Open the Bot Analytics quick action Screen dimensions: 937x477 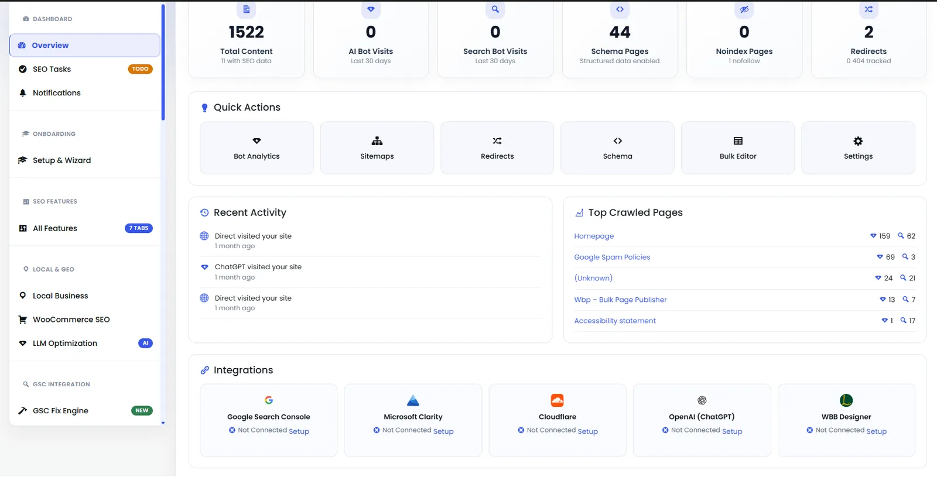pos(257,147)
